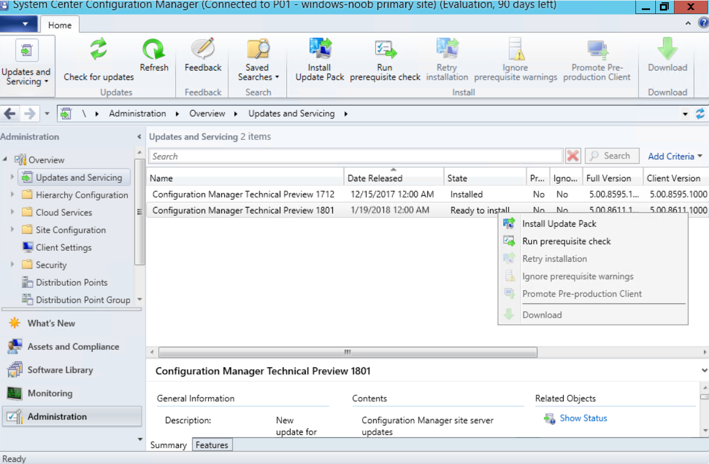Select Configuration Manager Technical Preview 1712 row
This screenshot has width=709, height=464.
(x=428, y=194)
